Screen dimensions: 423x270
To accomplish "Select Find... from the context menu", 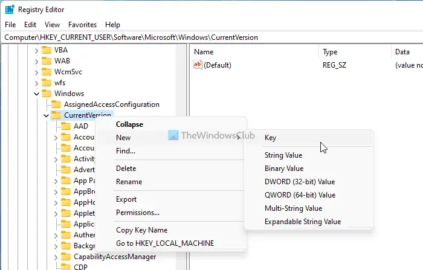I will 171,151.
